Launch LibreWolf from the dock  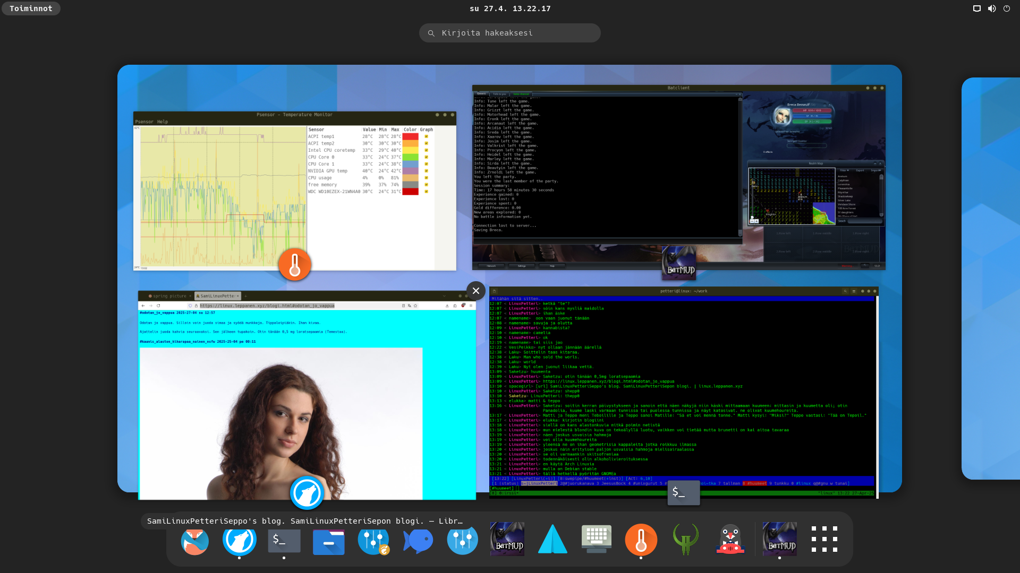click(239, 540)
